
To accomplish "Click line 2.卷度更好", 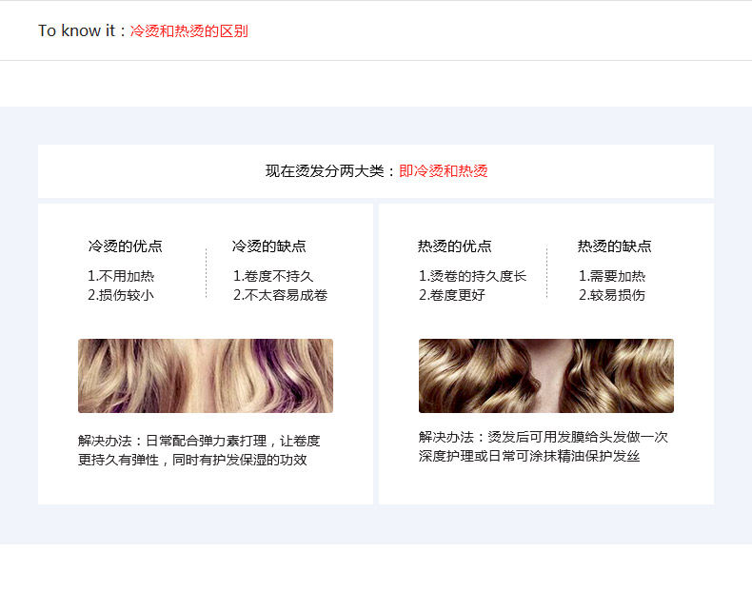I will (x=452, y=295).
